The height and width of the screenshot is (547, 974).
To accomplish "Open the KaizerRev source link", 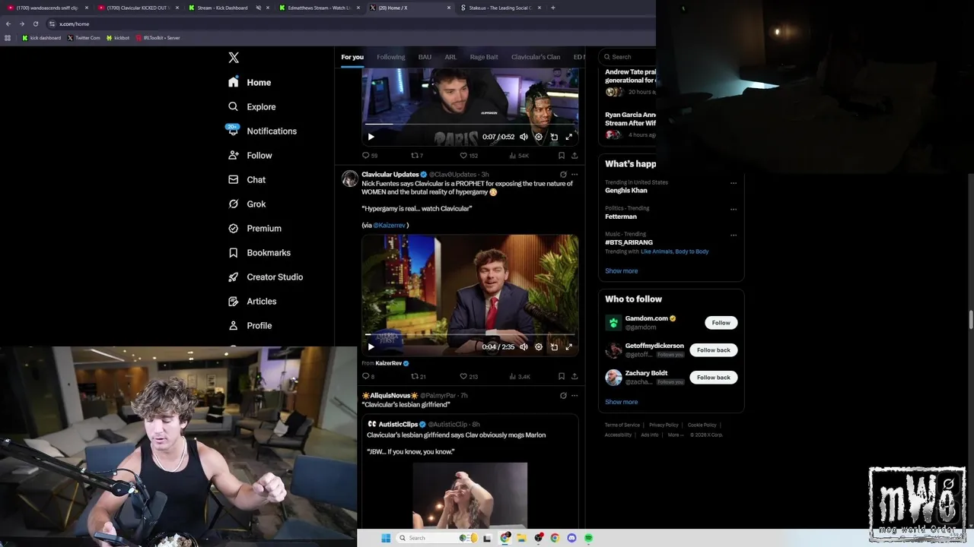I will pos(388,363).
